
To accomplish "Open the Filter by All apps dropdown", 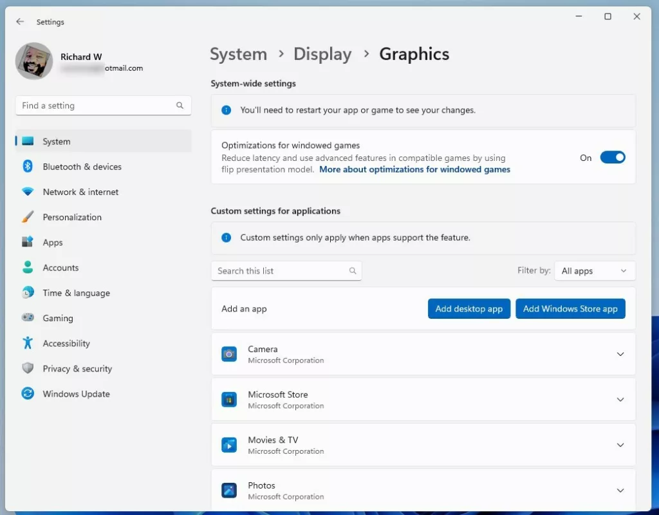I will click(593, 270).
